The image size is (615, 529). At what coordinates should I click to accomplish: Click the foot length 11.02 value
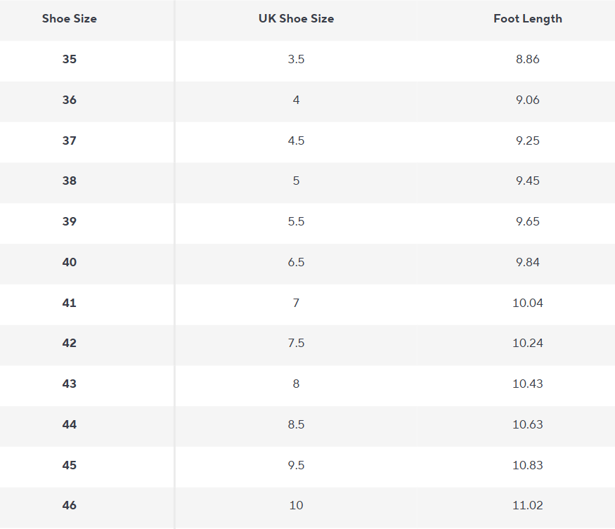point(528,506)
